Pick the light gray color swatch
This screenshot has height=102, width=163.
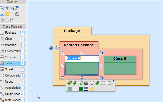click(x=75, y=89)
